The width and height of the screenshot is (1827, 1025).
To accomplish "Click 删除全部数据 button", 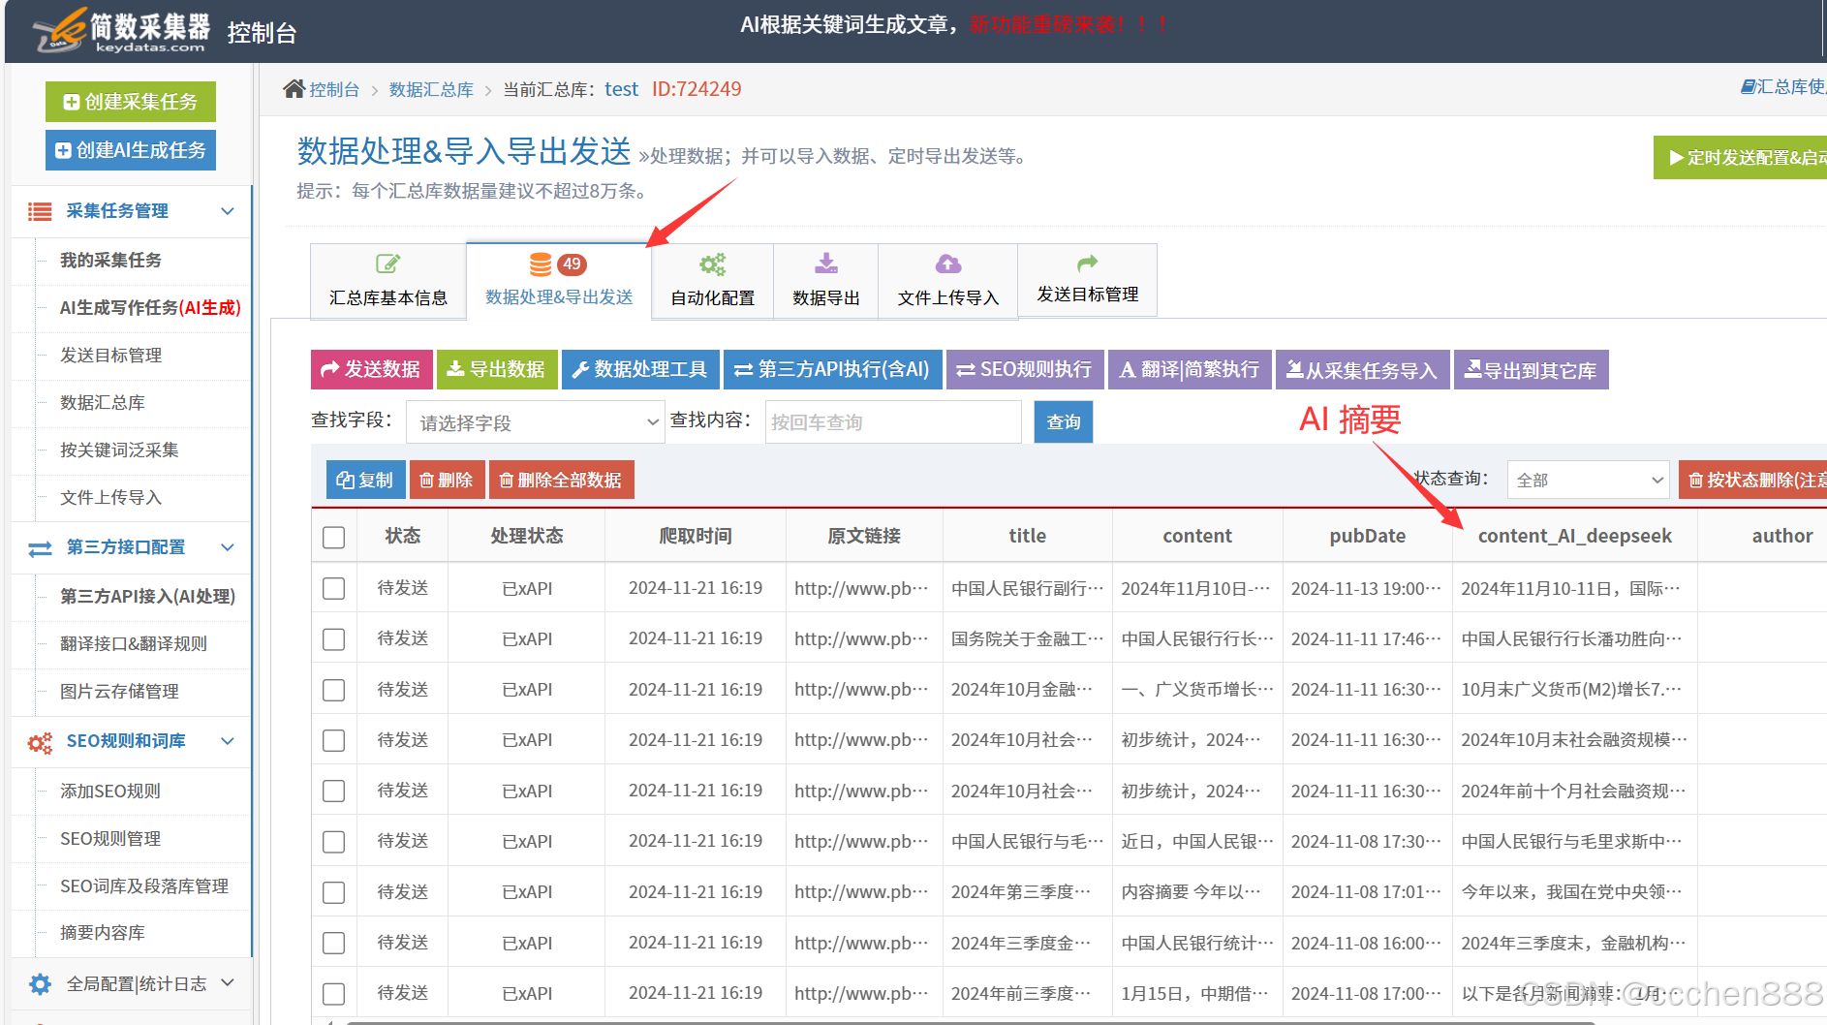I will pyautogui.click(x=562, y=480).
